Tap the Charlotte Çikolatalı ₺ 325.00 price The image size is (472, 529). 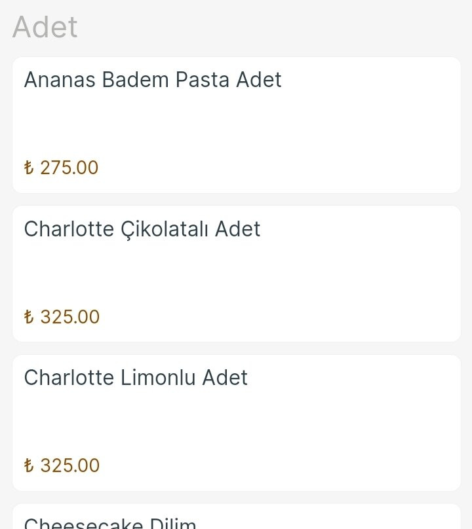click(62, 317)
